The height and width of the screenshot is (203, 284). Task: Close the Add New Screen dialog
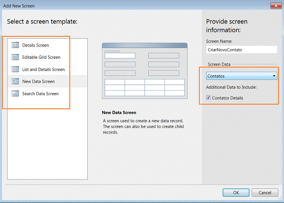pos(276,6)
